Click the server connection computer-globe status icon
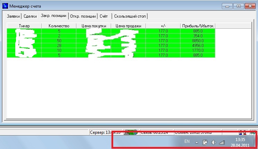 [131, 132]
